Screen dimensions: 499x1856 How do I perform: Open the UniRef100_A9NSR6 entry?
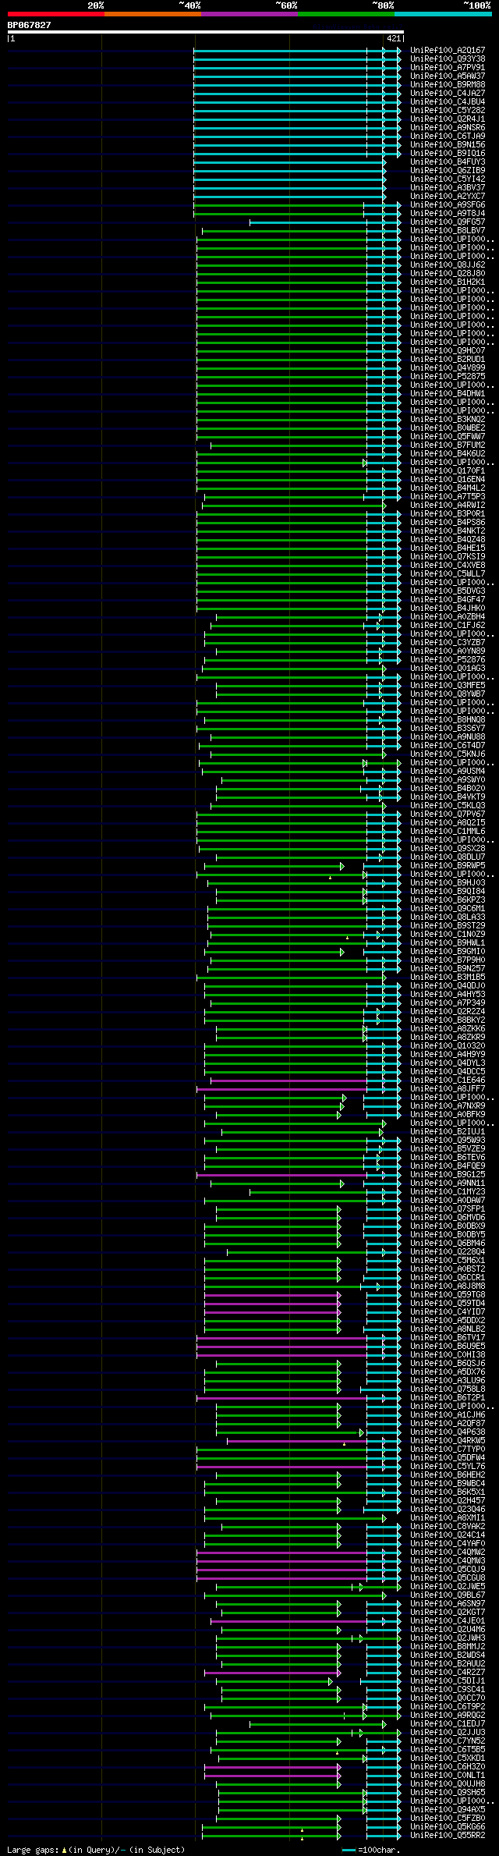[x=448, y=128]
